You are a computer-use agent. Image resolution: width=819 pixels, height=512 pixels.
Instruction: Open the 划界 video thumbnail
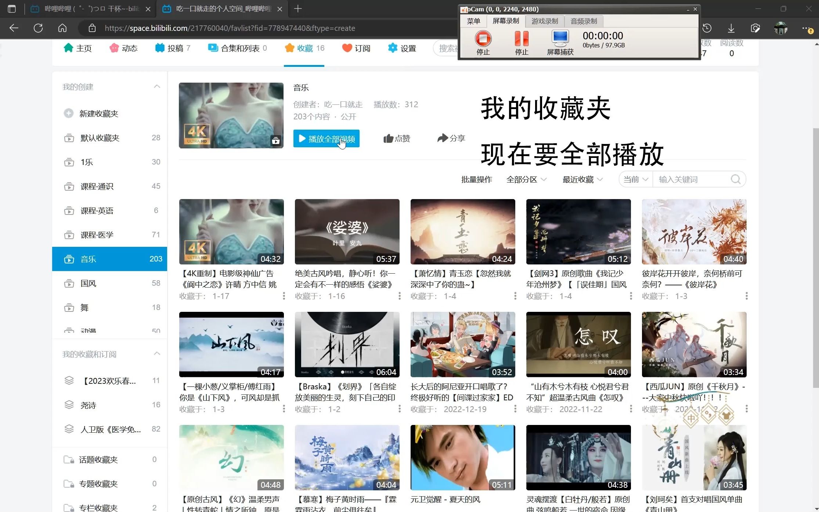(347, 345)
